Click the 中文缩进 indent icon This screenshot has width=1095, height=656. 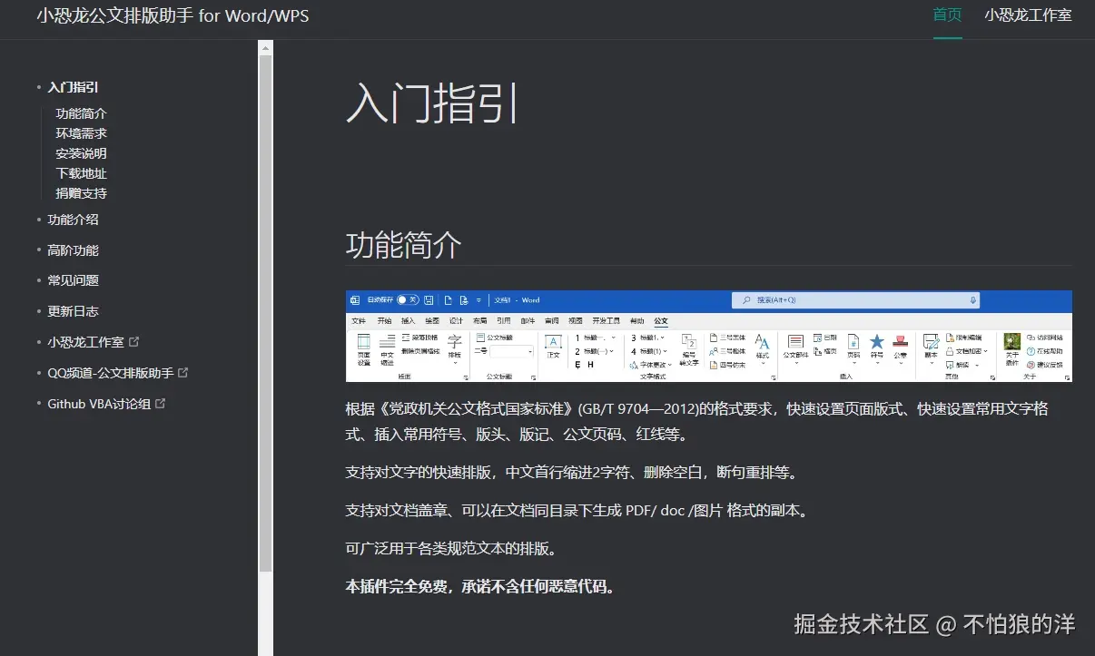coord(389,348)
